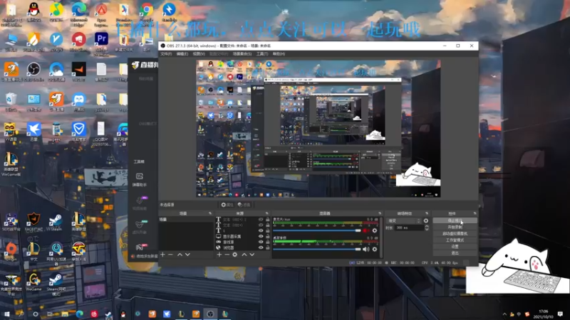Pop out the 转场特效 dock panel
The height and width of the screenshot is (320, 570).
(x=427, y=213)
